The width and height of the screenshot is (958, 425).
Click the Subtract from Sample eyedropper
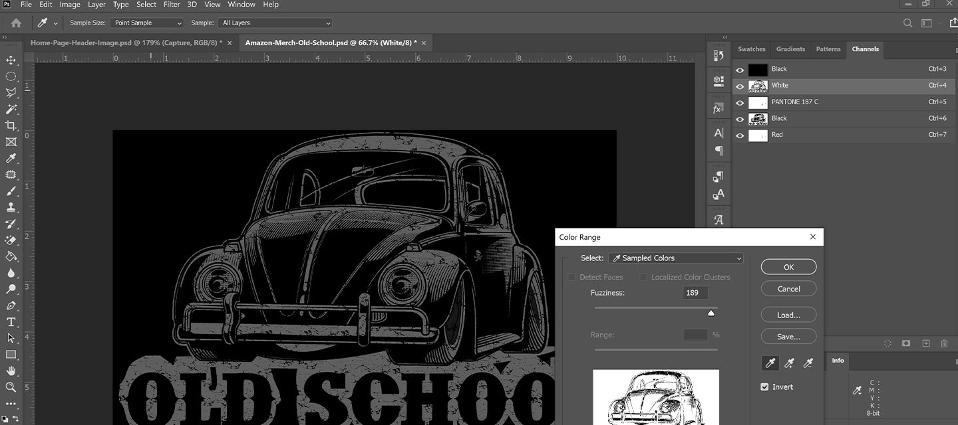tap(808, 363)
